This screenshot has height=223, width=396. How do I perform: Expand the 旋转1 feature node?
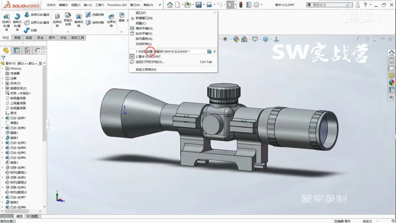3,138
